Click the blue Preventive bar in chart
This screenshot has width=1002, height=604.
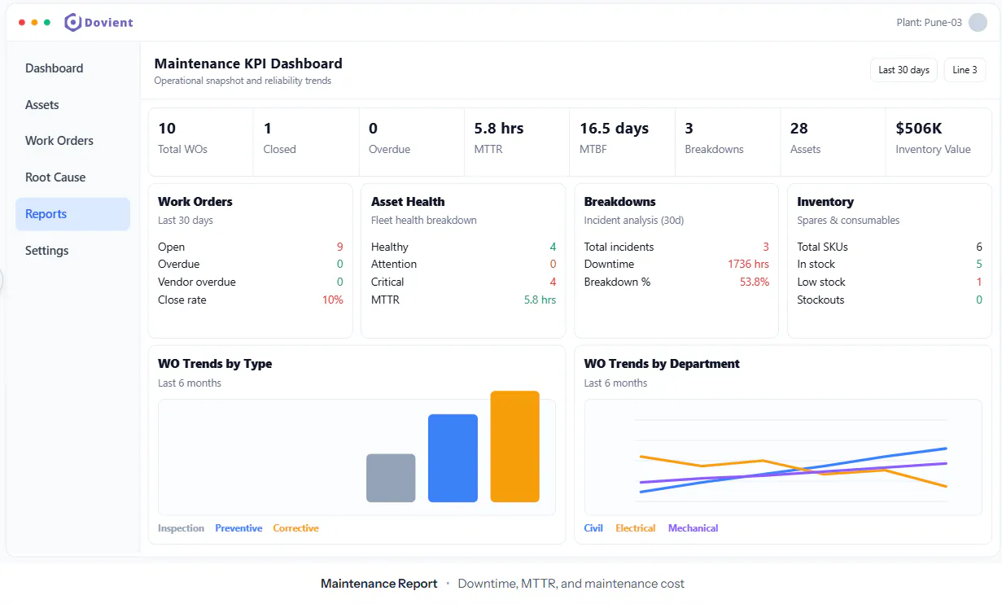pos(453,458)
